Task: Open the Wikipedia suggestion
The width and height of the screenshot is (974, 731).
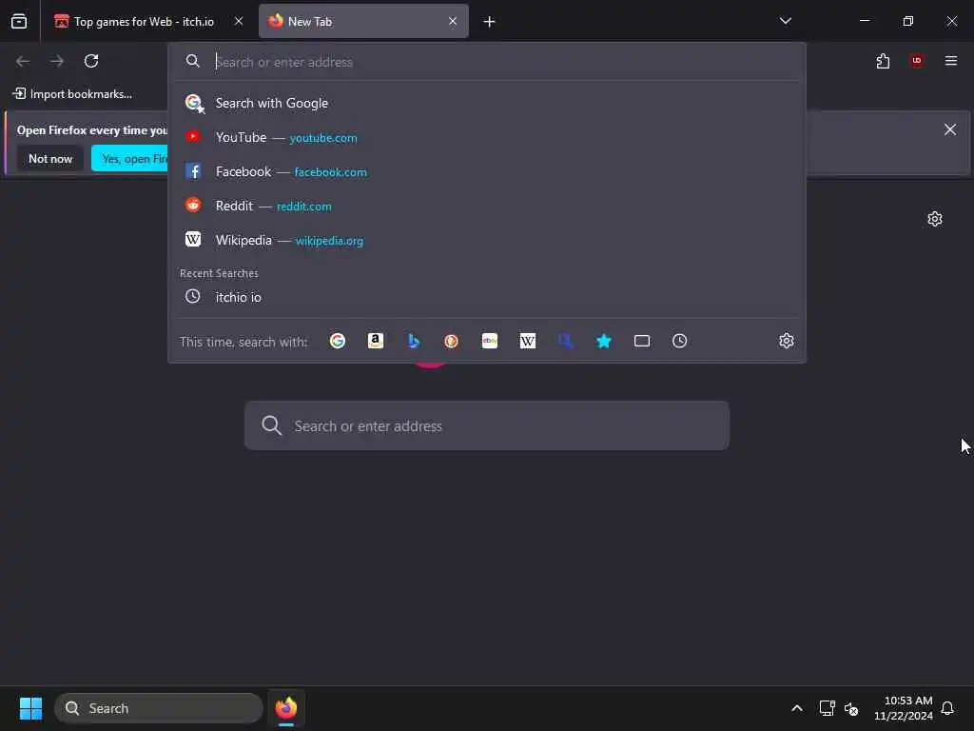Action: pos(487,240)
